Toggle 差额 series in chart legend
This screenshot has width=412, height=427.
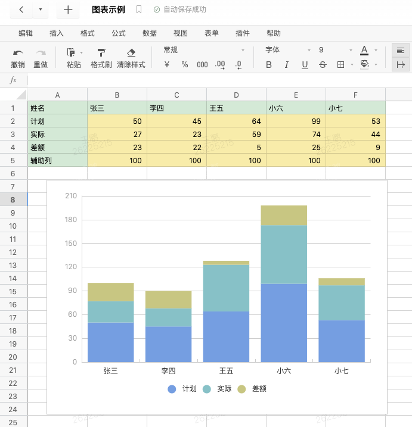coord(252,389)
